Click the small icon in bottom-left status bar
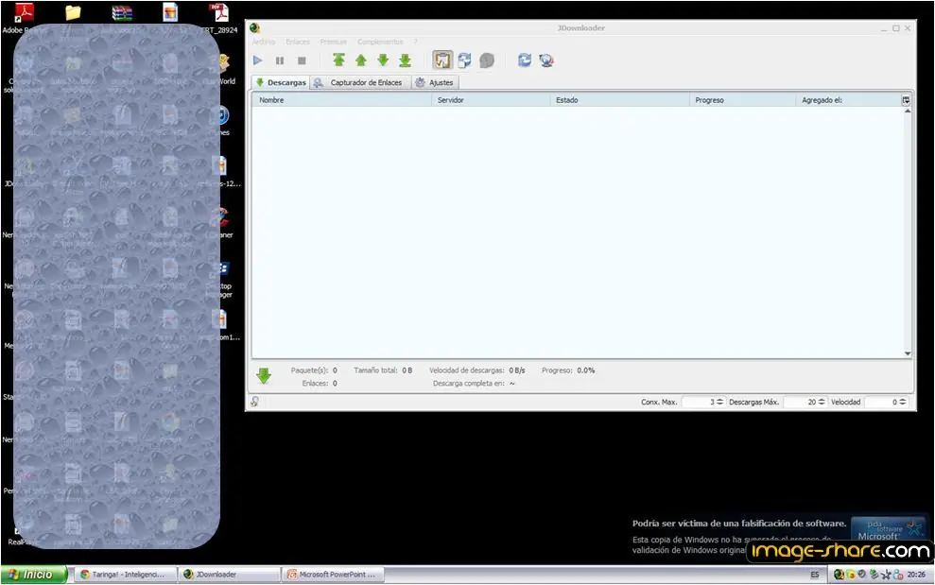Viewport: 935px width, 585px height. tap(254, 402)
